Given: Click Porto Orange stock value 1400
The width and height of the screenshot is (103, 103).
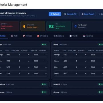Looking at the screenshot, I should tap(65, 55).
